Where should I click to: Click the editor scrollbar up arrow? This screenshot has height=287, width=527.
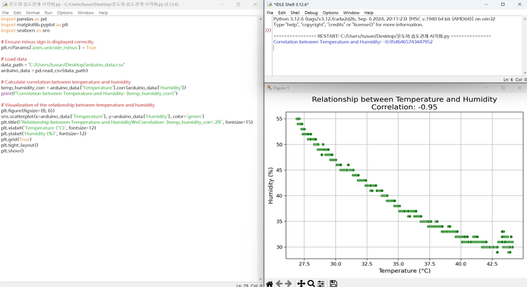click(x=260, y=19)
